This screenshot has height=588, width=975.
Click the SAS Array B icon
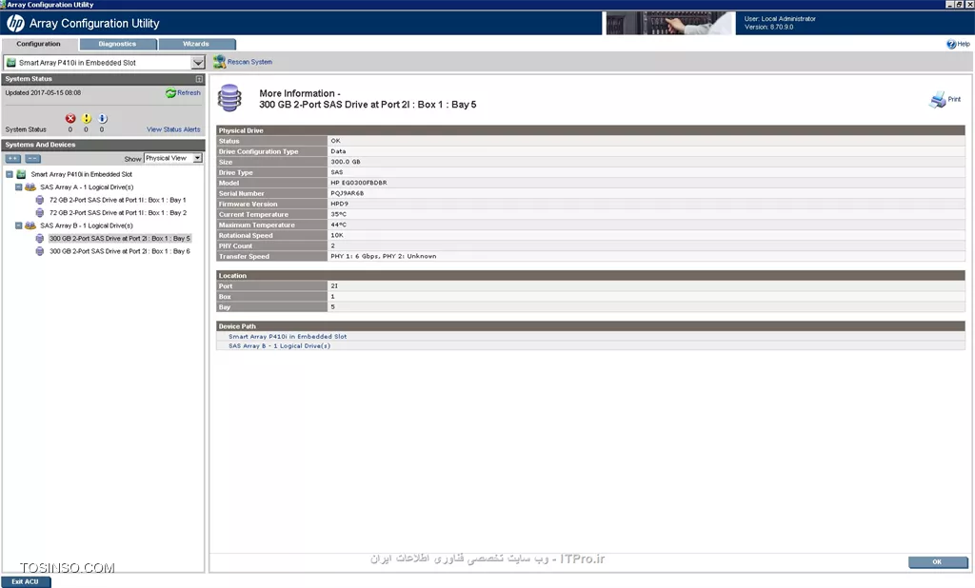(x=30, y=225)
